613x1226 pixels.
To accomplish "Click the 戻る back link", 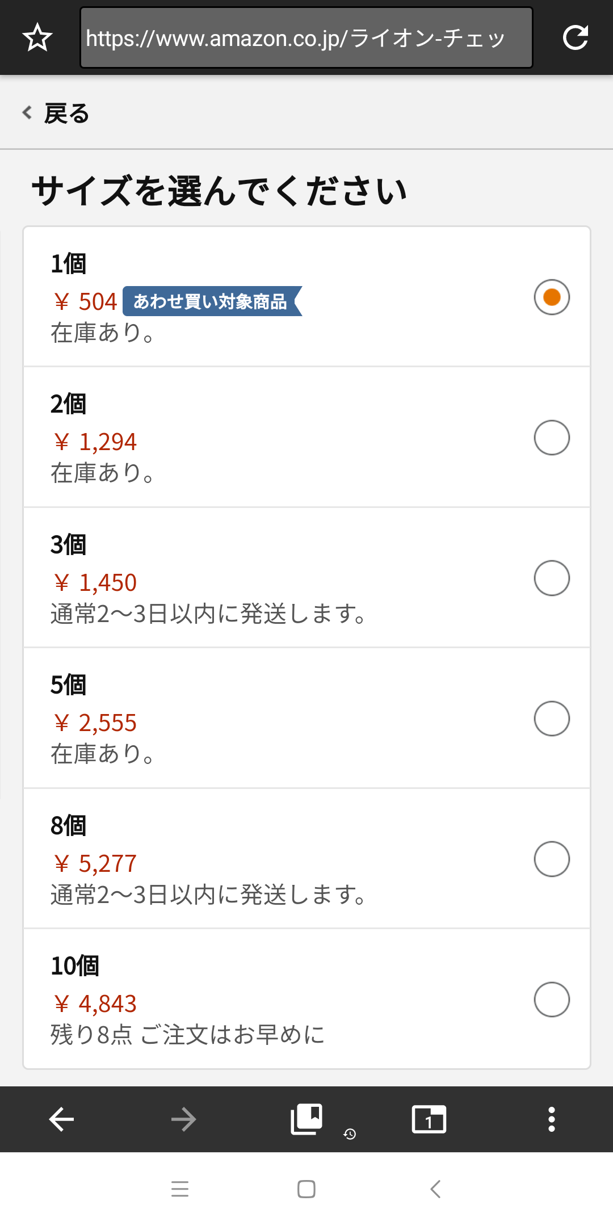I will point(56,113).
